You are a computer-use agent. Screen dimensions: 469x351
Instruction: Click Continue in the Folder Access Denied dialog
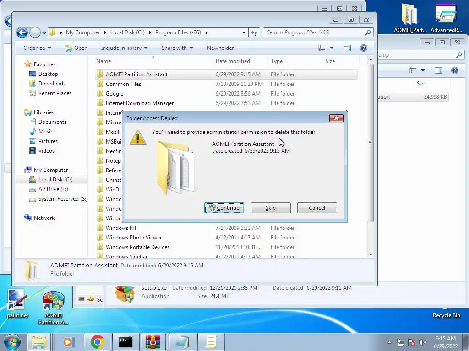[x=224, y=208]
